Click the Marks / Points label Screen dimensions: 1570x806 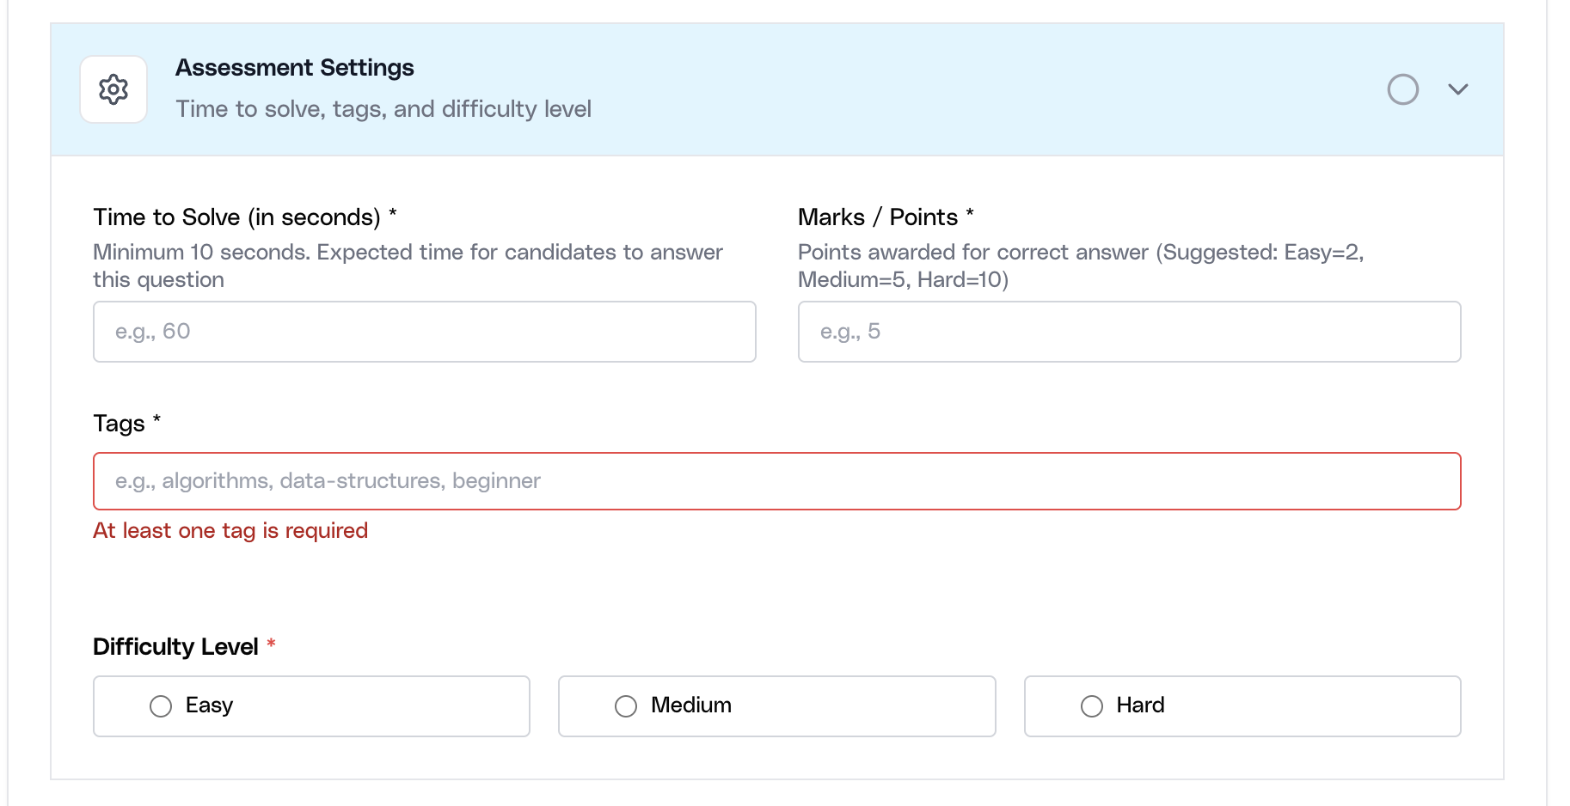(x=885, y=217)
